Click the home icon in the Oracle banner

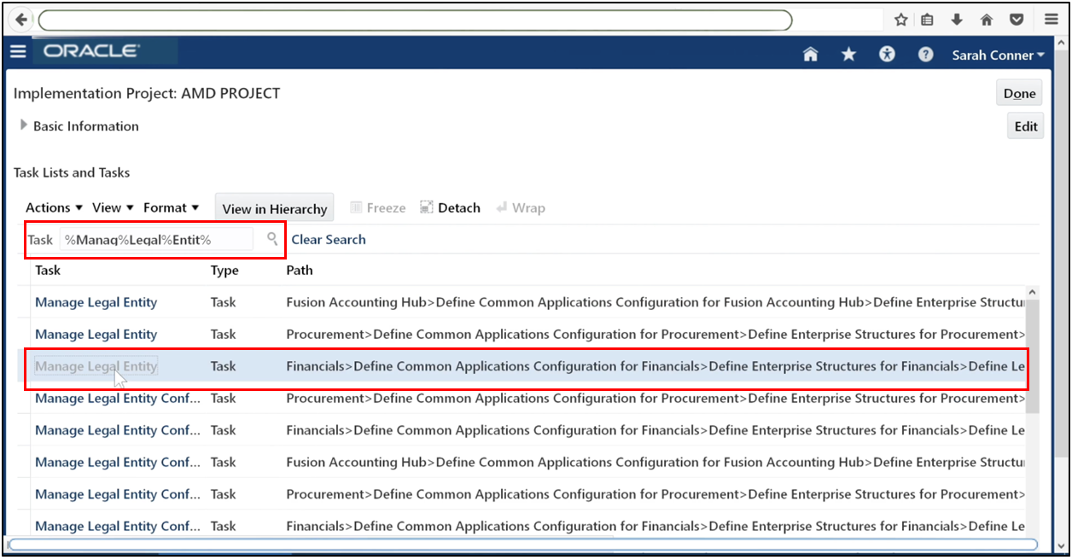click(x=809, y=54)
